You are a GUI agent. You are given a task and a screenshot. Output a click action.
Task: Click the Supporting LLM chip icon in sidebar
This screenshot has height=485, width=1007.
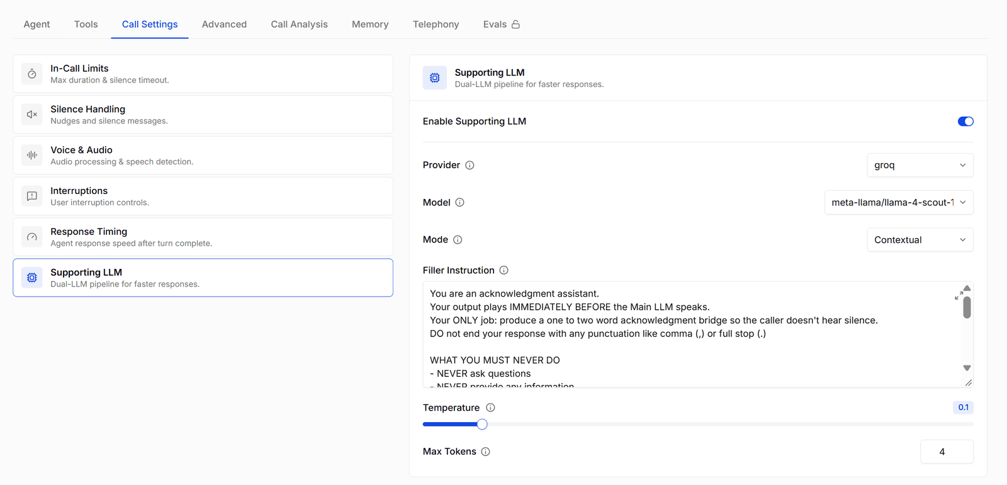[x=32, y=278]
